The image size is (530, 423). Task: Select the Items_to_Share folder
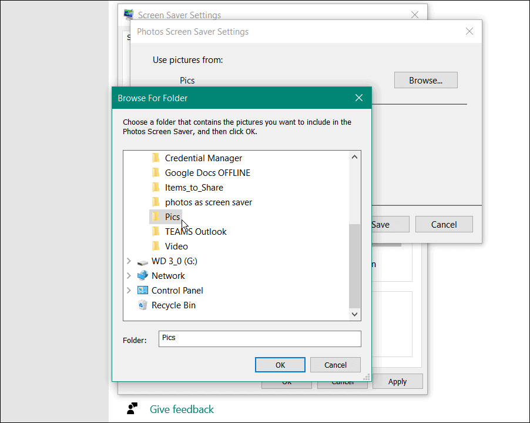(x=193, y=187)
